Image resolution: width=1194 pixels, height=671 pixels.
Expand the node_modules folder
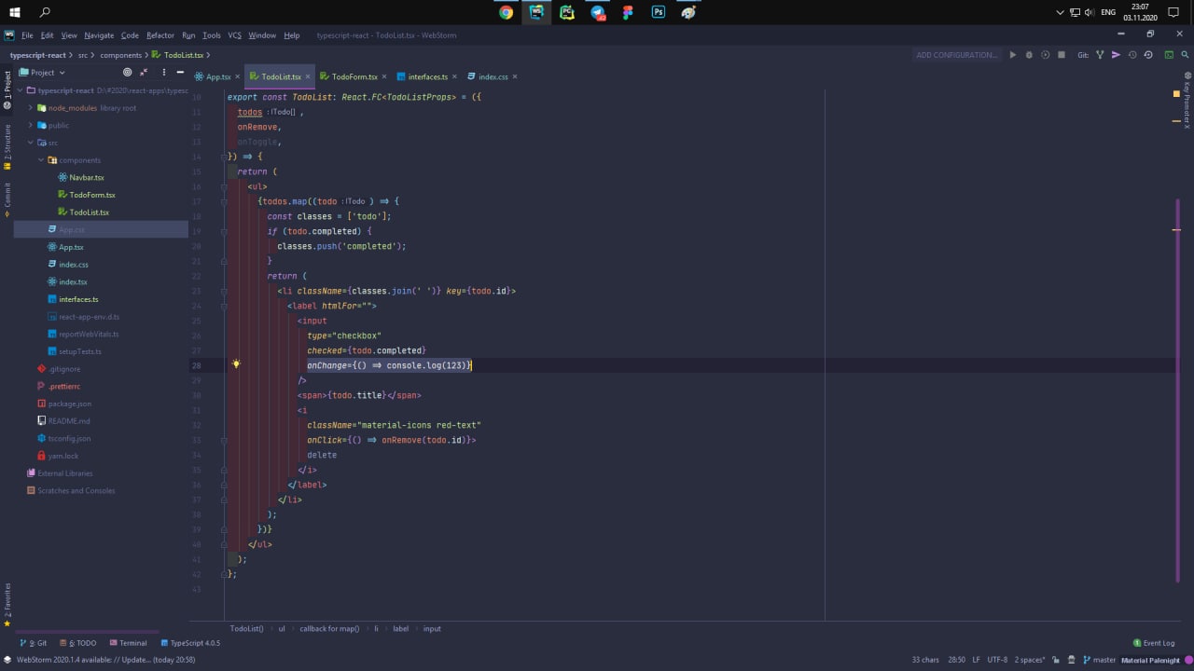[31, 108]
